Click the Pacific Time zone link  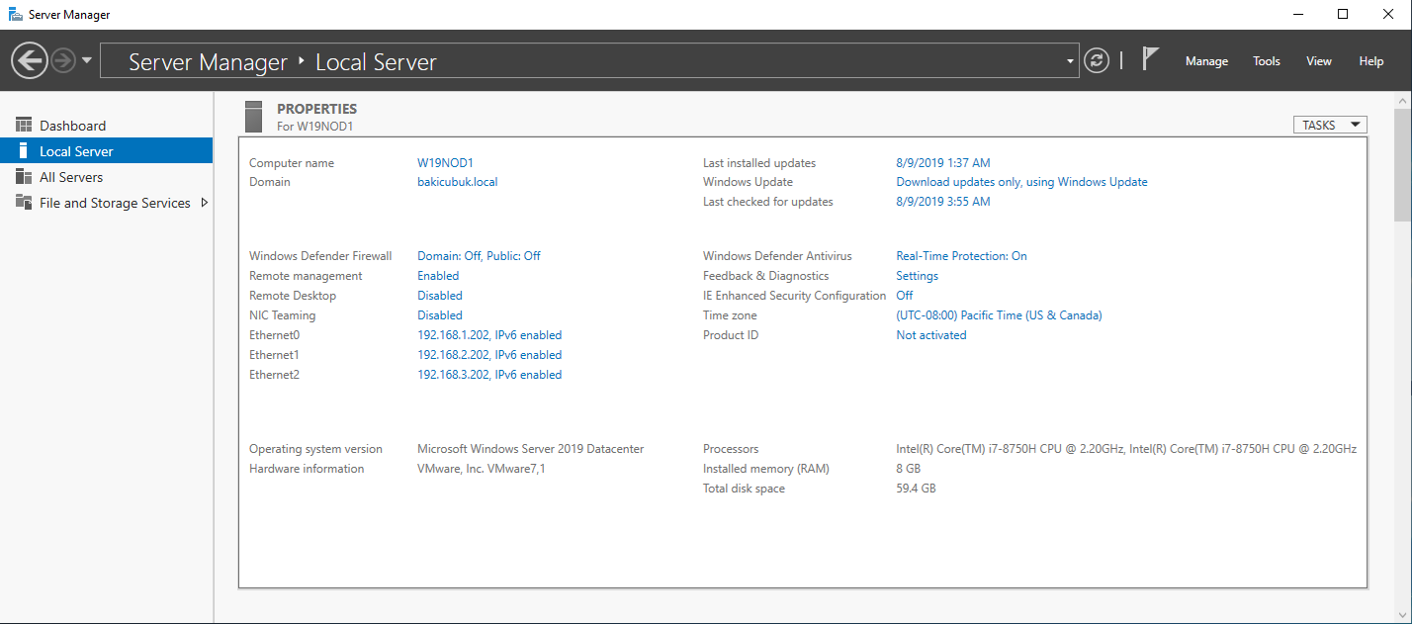pos(999,315)
